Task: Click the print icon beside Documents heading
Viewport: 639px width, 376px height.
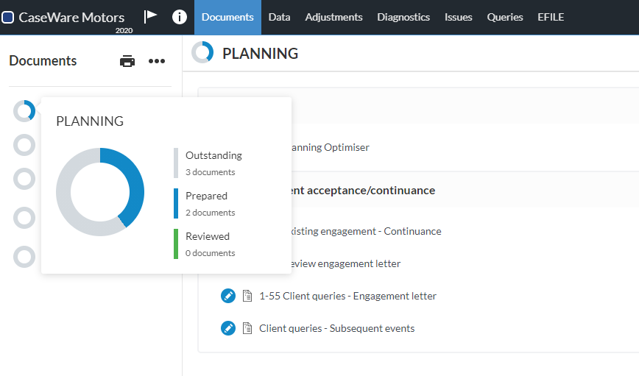Action: coord(127,61)
